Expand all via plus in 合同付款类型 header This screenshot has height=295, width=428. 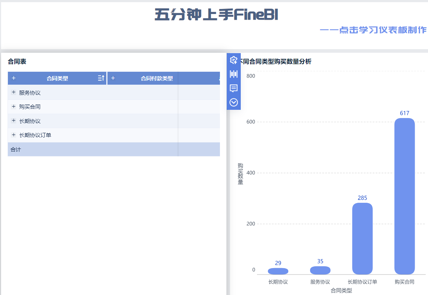point(113,78)
